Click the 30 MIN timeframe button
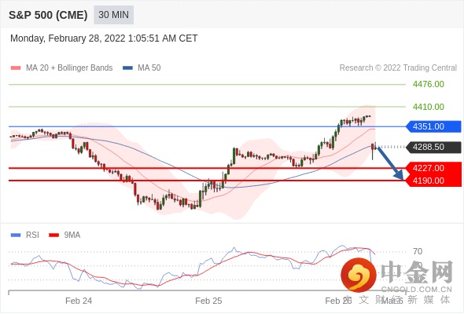464x314 pixels. tap(113, 15)
